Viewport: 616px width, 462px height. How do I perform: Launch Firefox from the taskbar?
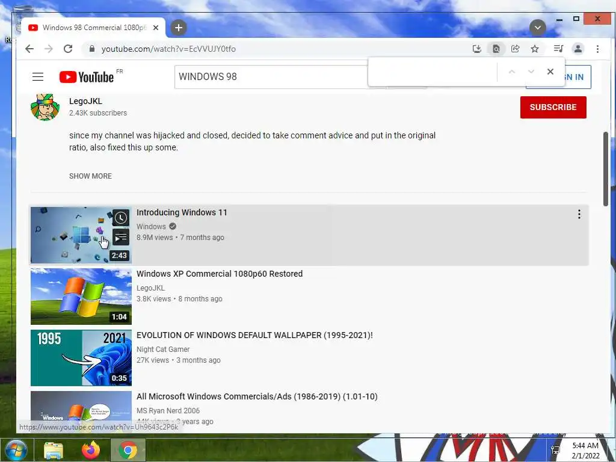click(91, 450)
